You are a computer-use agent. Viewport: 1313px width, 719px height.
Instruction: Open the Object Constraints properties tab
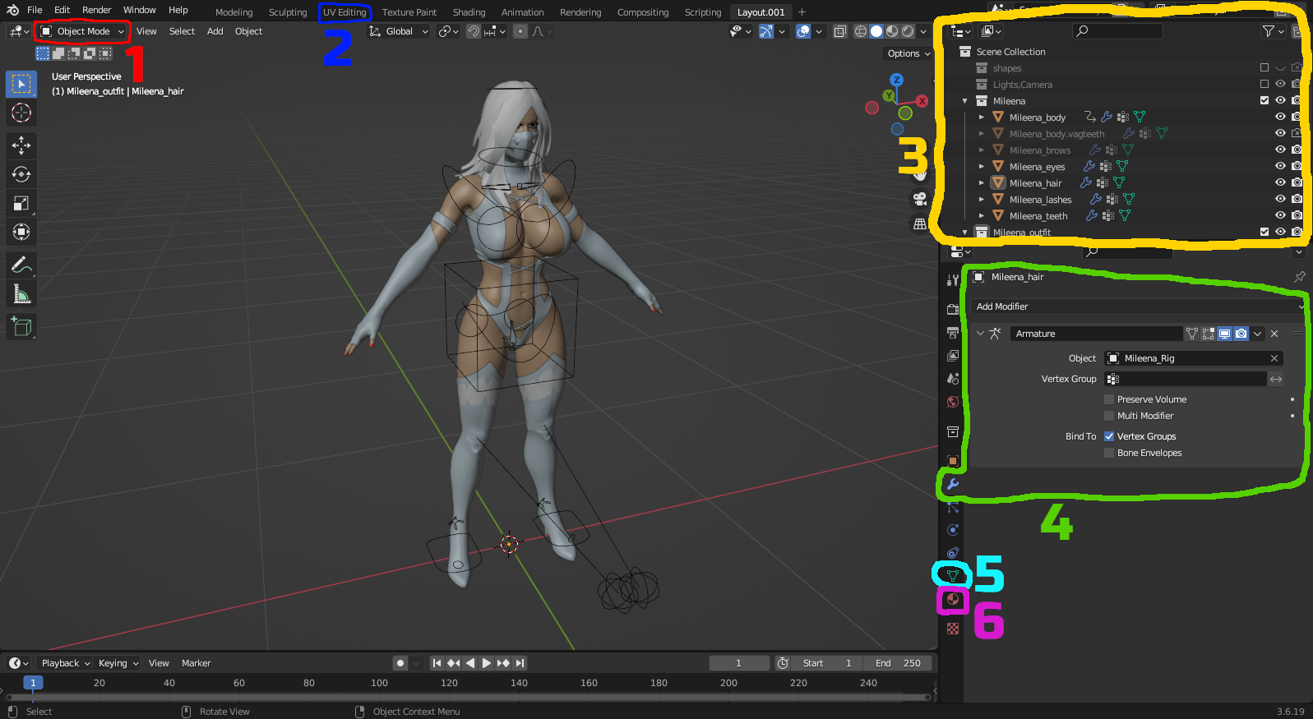[x=953, y=553]
